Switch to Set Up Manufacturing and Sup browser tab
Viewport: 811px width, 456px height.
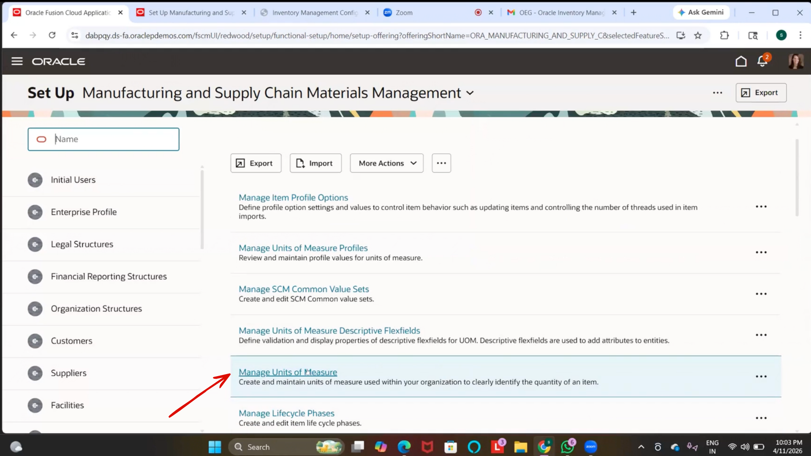point(191,13)
